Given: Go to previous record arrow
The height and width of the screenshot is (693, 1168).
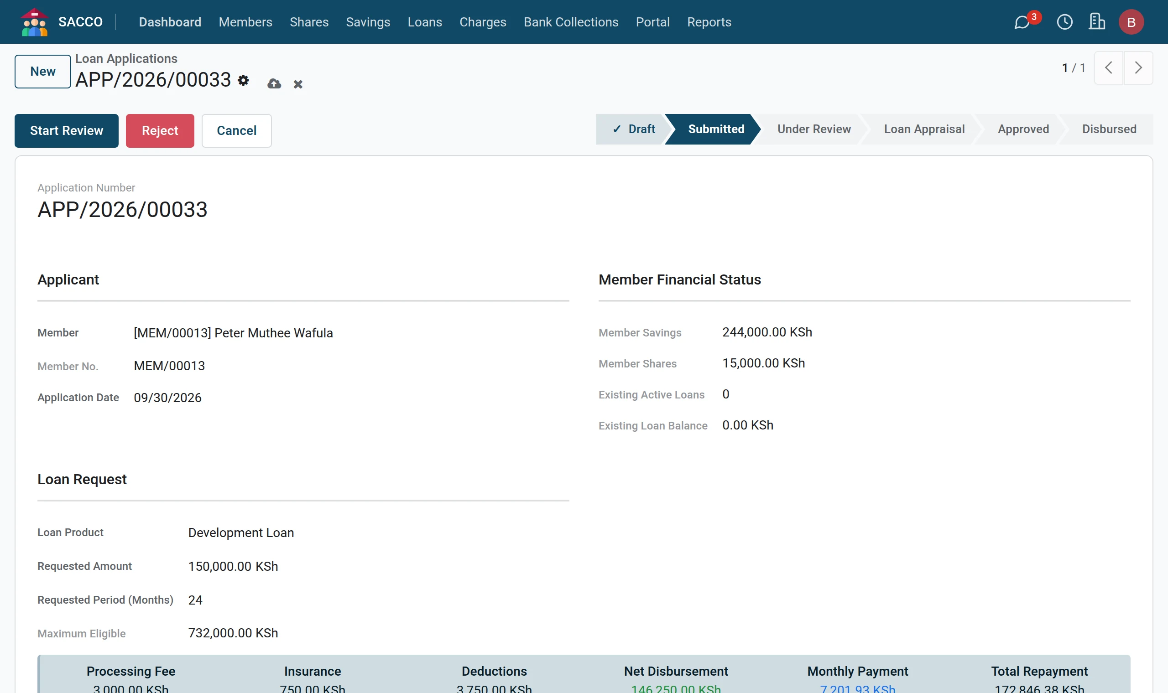Looking at the screenshot, I should [x=1109, y=68].
